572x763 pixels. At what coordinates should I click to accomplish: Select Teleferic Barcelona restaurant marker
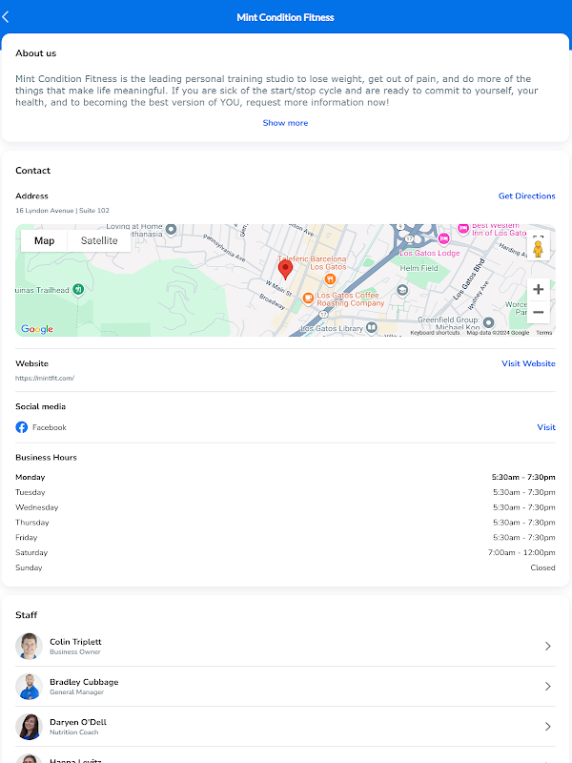tap(330, 278)
